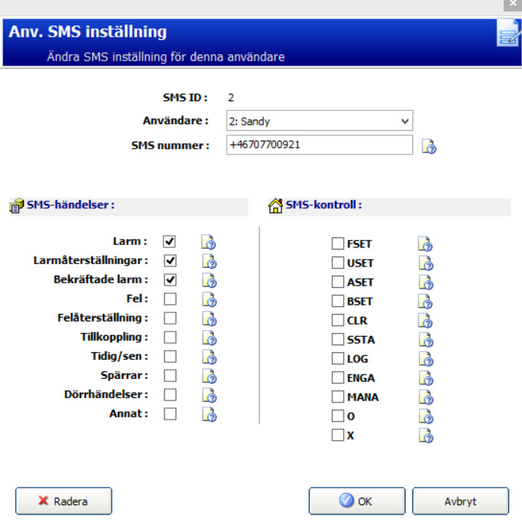Open help icon beside Tillkoppling row
The height and width of the screenshot is (526, 522).
click(x=208, y=338)
